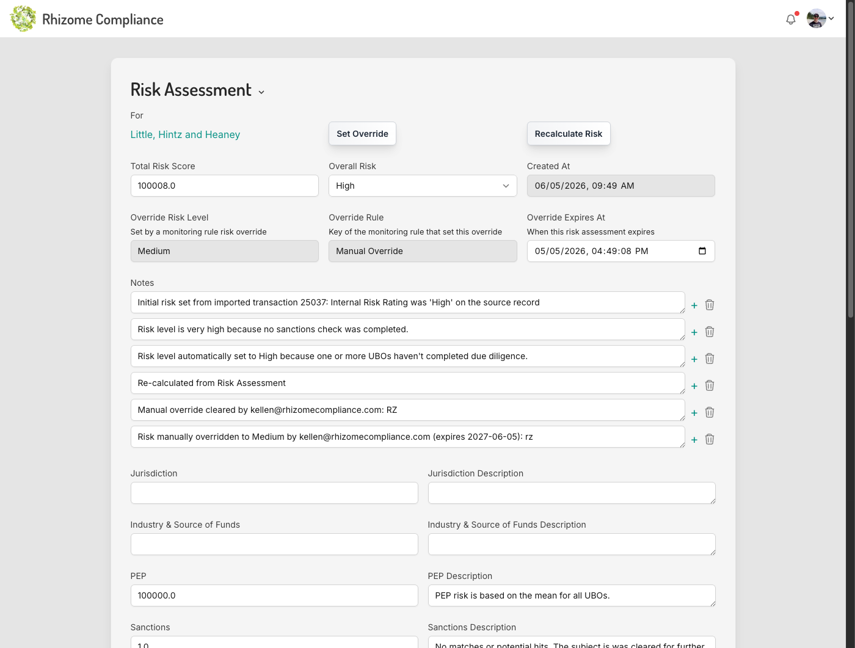The height and width of the screenshot is (648, 855).
Task: Delete the 'Re-calculated from Risk Assessment' note
Action: (x=710, y=385)
